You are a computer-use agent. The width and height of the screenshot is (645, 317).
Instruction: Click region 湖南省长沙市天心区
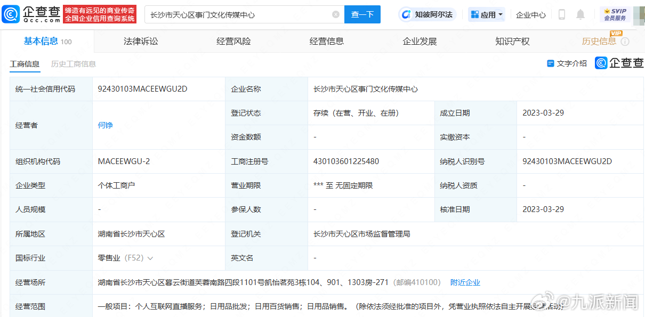click(x=132, y=234)
